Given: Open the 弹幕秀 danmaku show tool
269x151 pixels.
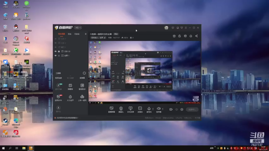Looking at the screenshot, I should pos(70,87).
